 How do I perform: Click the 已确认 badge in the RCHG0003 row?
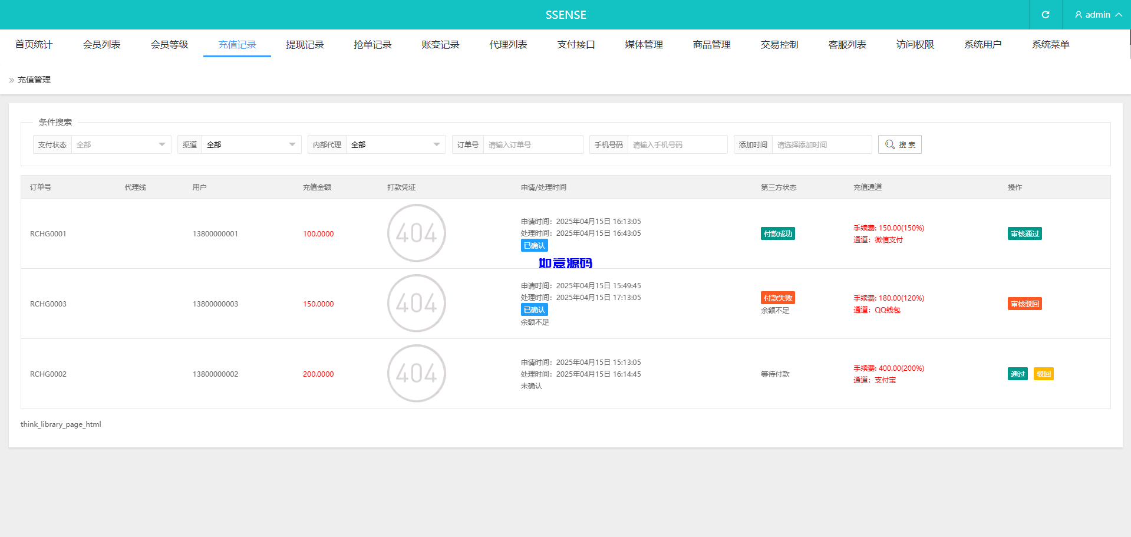pyautogui.click(x=534, y=309)
